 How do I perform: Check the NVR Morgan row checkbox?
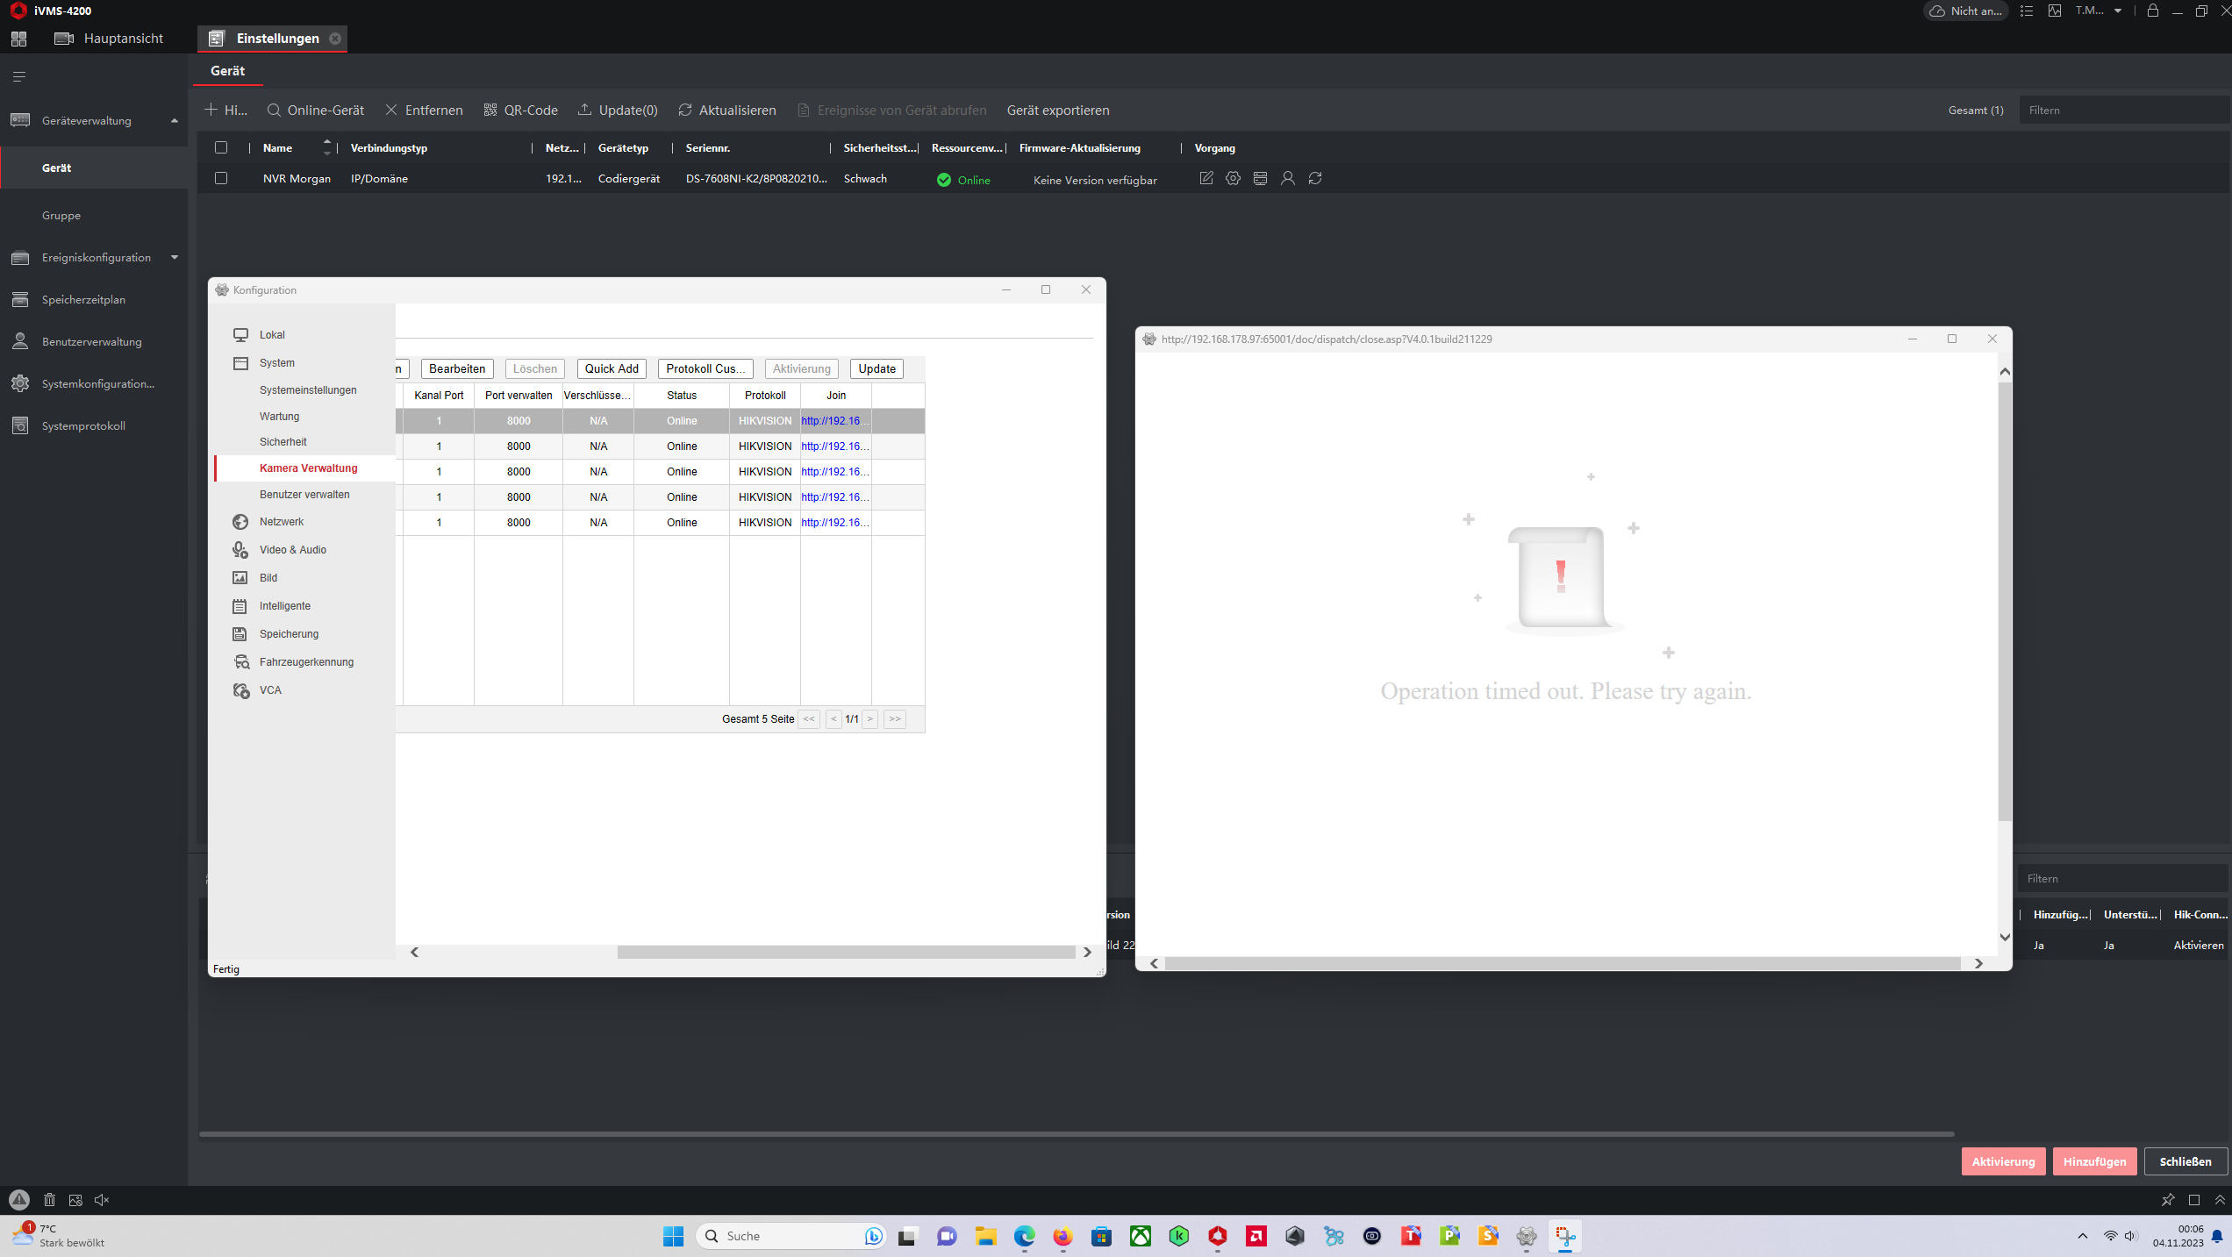(x=221, y=178)
